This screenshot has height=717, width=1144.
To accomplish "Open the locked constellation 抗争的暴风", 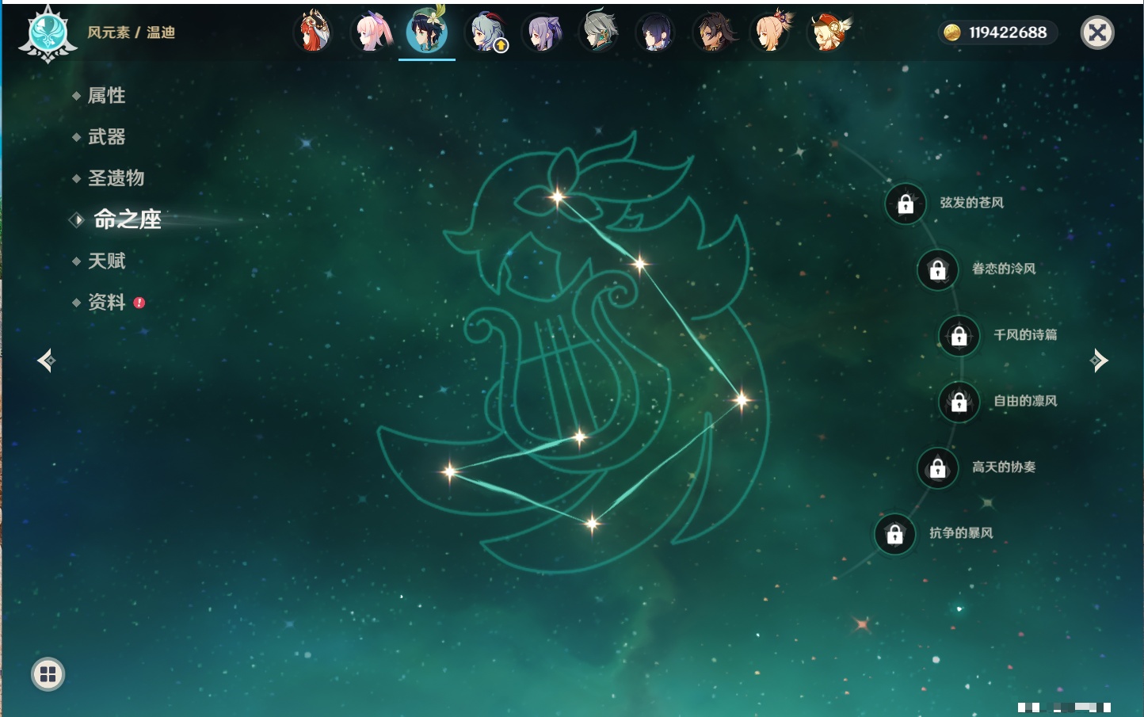I will [x=895, y=534].
